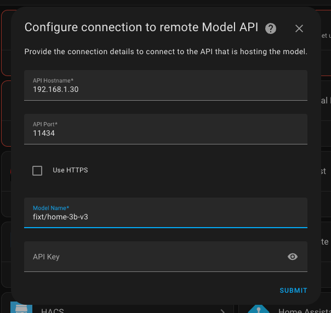Viewport: 331px width, 313px height.
Task: Click the HACS integration icon
Action: (21, 308)
